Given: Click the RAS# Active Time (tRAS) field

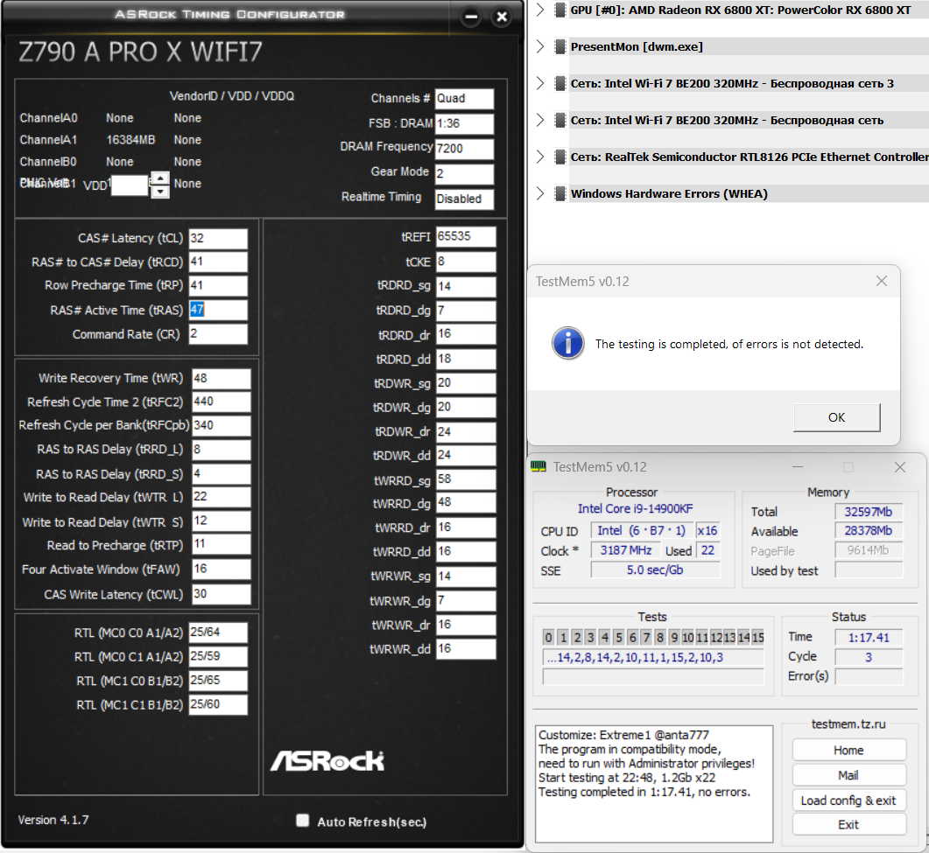Looking at the screenshot, I should [218, 310].
